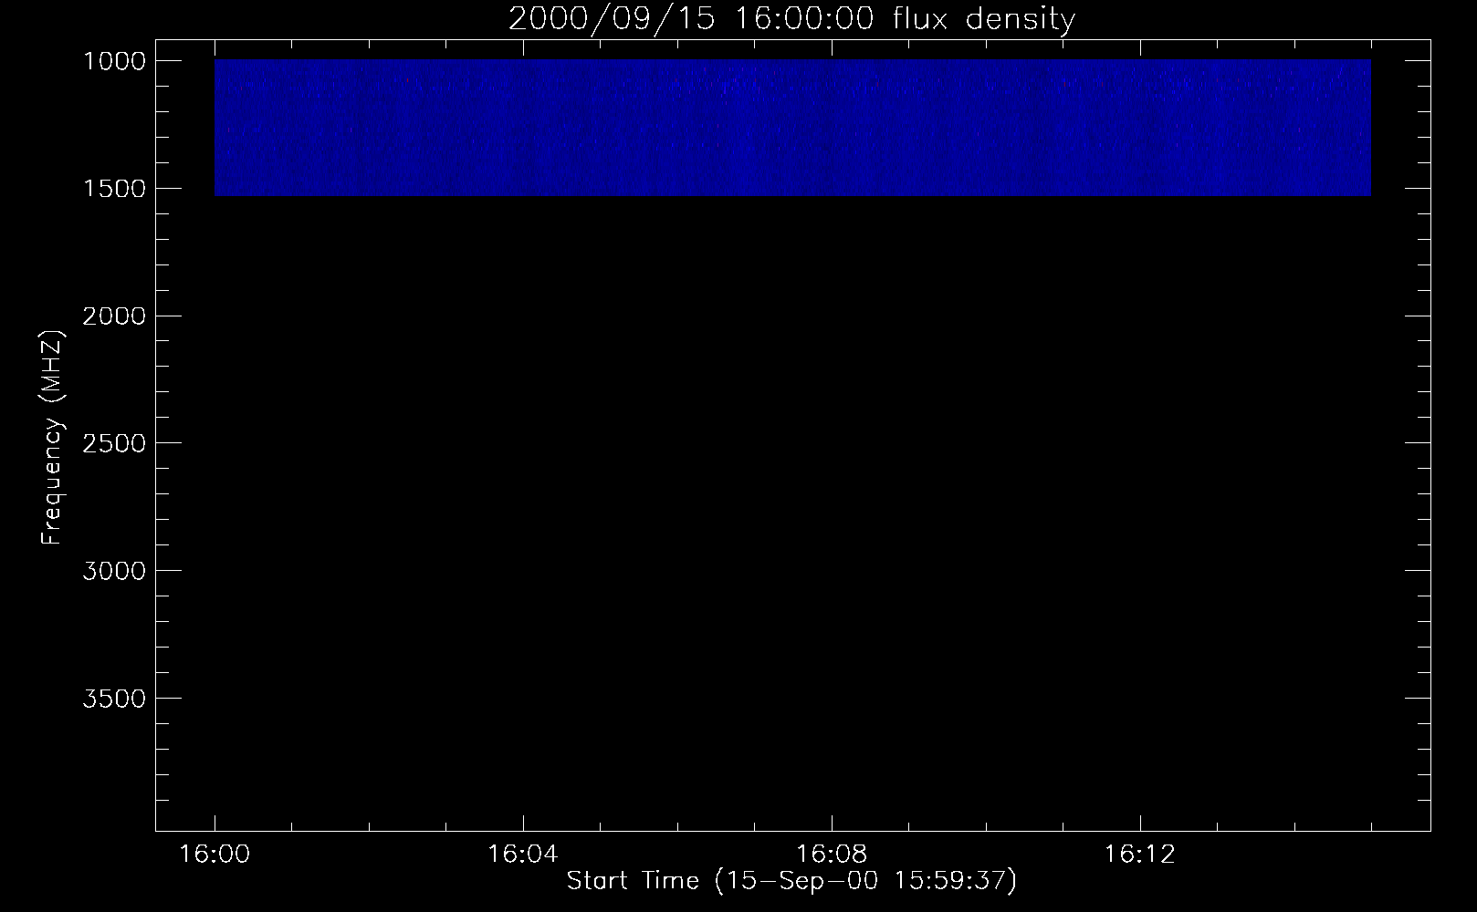This screenshot has width=1477, height=912.
Task: Click the 1000 frequency tick label
Action: [x=114, y=61]
